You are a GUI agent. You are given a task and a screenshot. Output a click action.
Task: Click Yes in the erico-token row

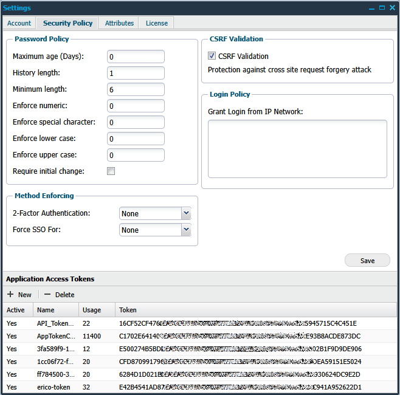click(x=12, y=387)
